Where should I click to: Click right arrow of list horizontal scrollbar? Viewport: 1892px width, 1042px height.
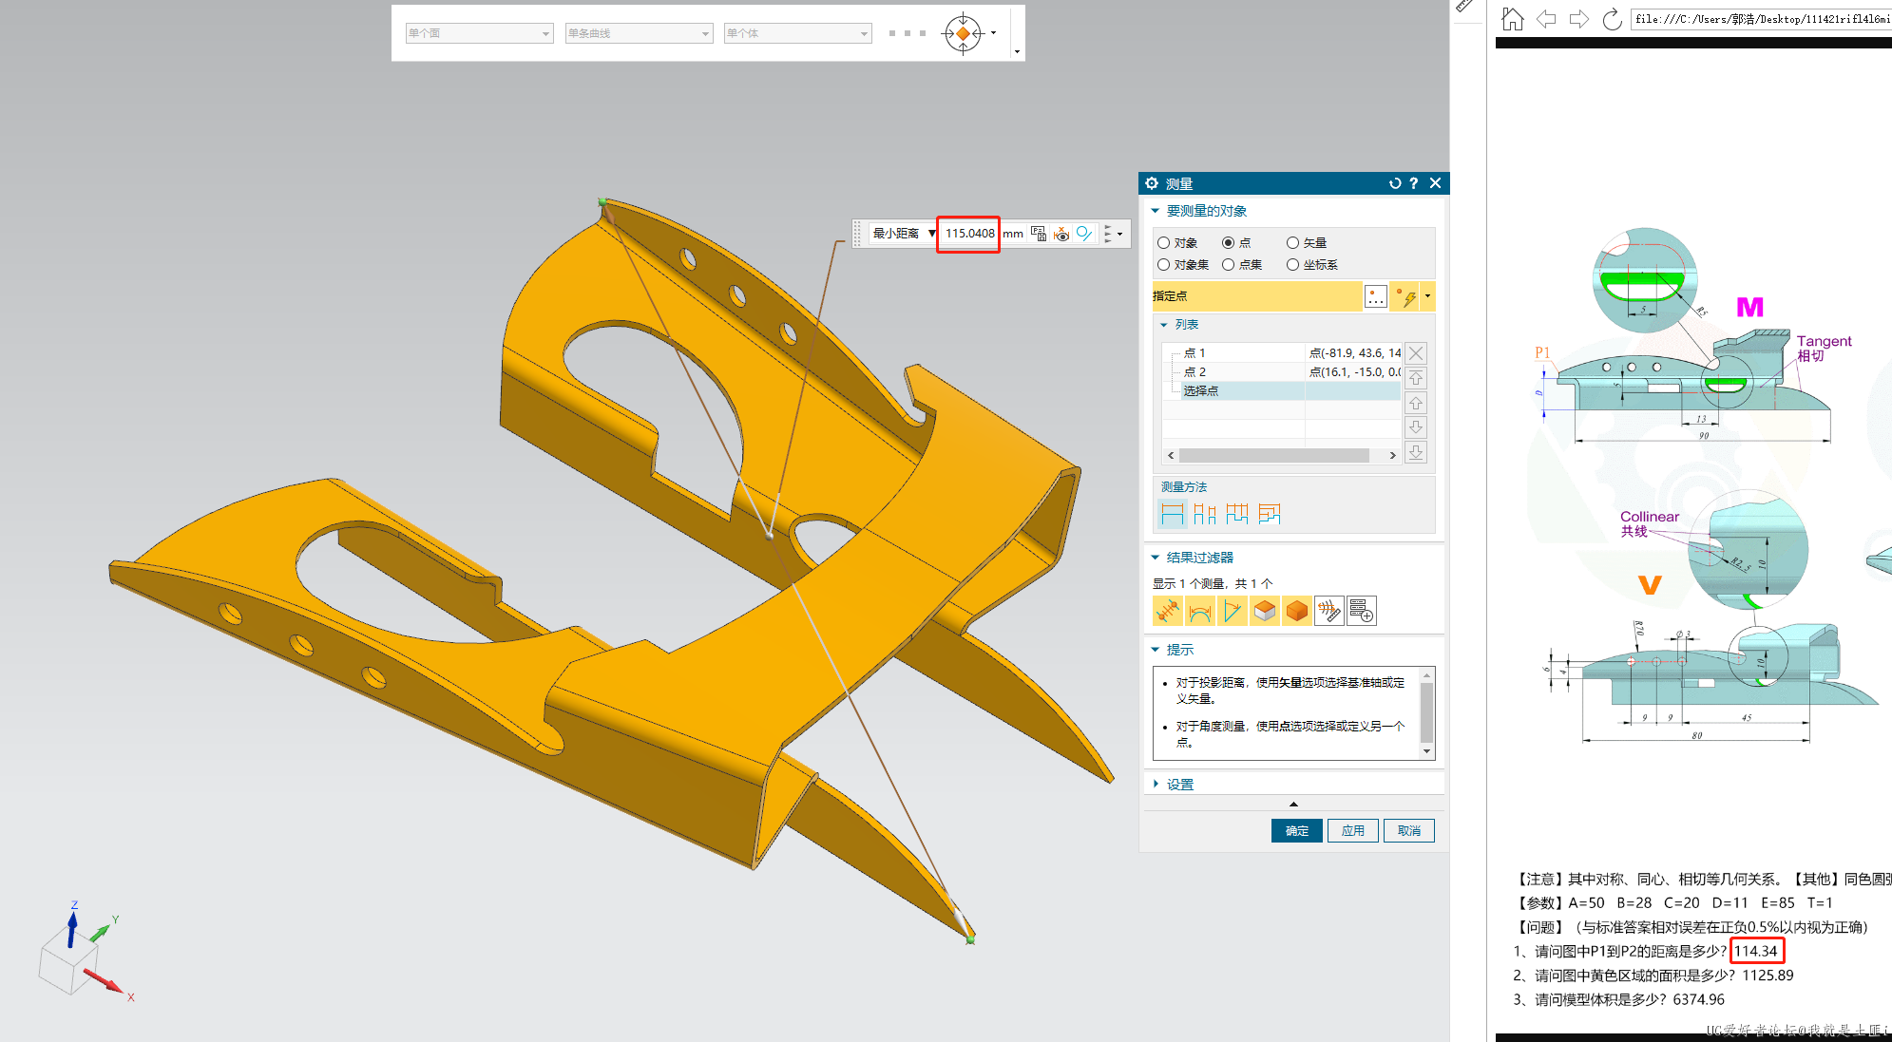coord(1393,456)
